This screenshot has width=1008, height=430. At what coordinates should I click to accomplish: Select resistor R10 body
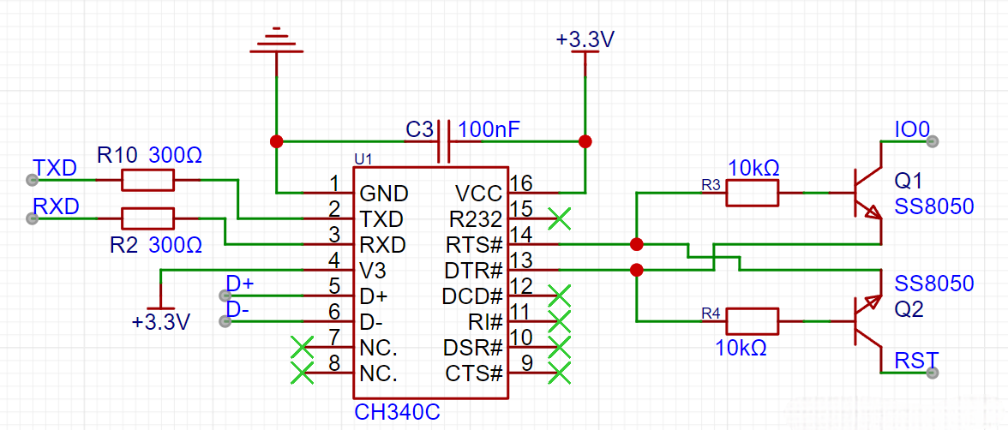point(147,181)
